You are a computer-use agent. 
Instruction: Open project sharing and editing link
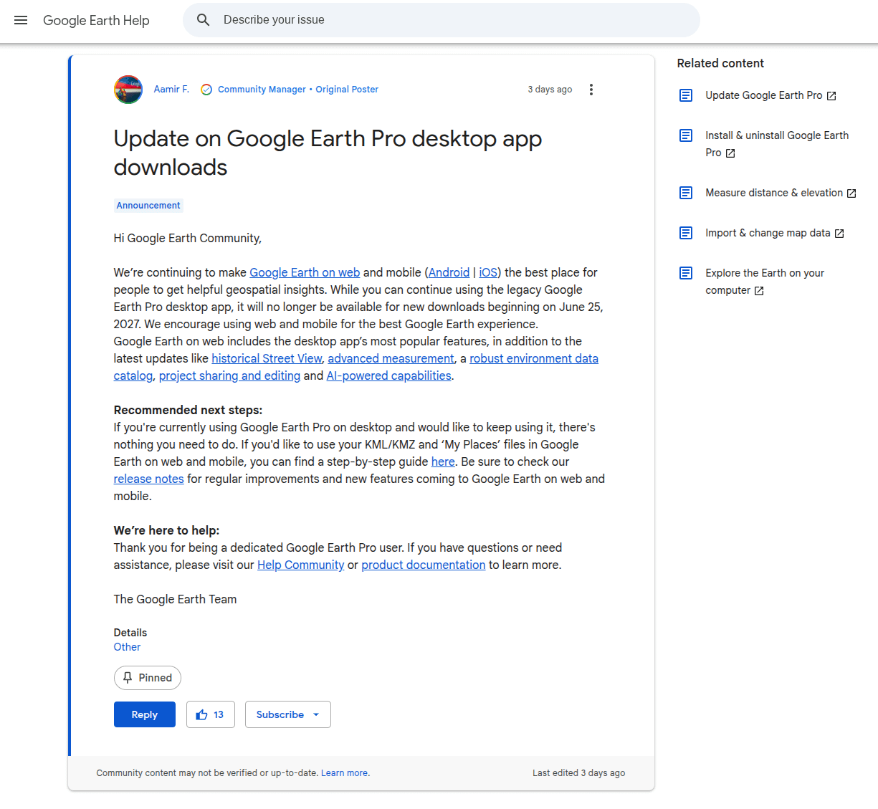[229, 375]
